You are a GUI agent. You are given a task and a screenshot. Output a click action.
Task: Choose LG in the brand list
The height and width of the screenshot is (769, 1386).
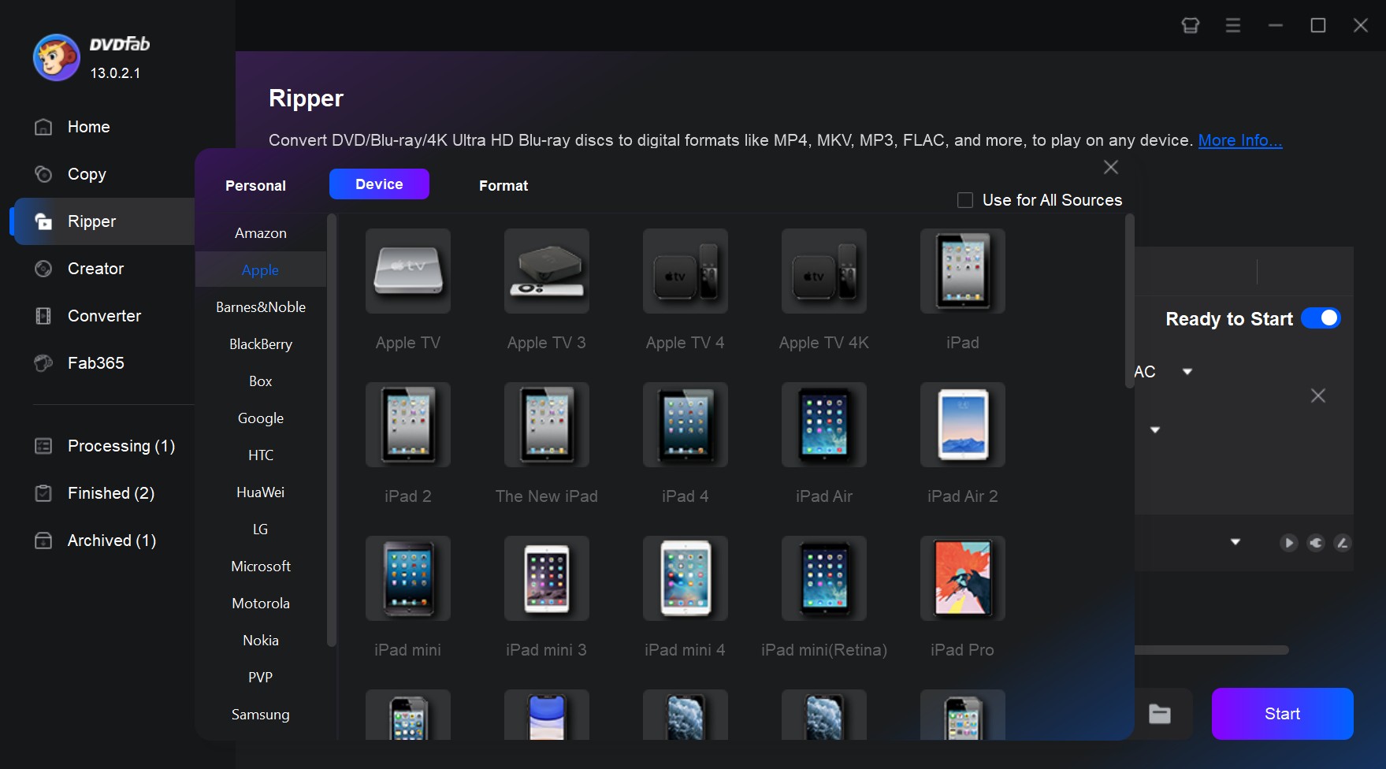pos(261,529)
